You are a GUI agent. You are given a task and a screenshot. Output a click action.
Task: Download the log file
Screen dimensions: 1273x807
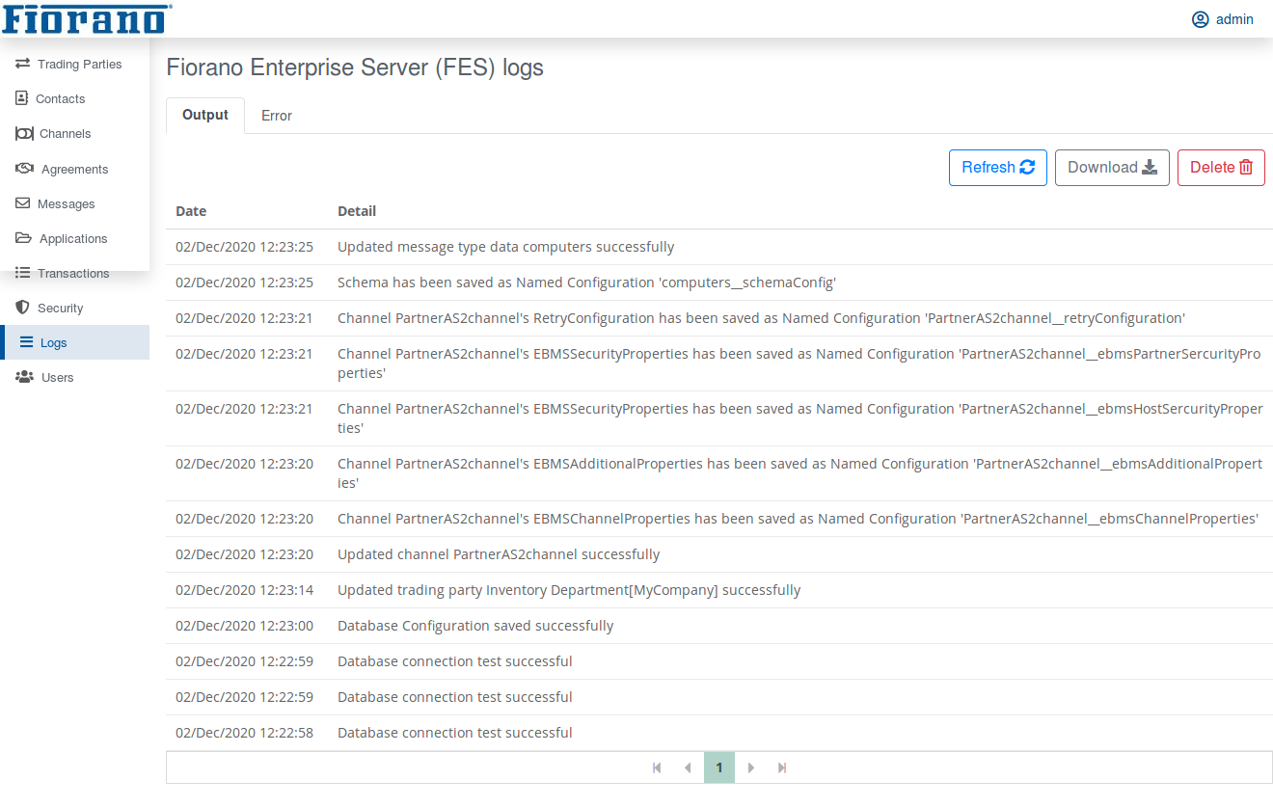click(1112, 167)
